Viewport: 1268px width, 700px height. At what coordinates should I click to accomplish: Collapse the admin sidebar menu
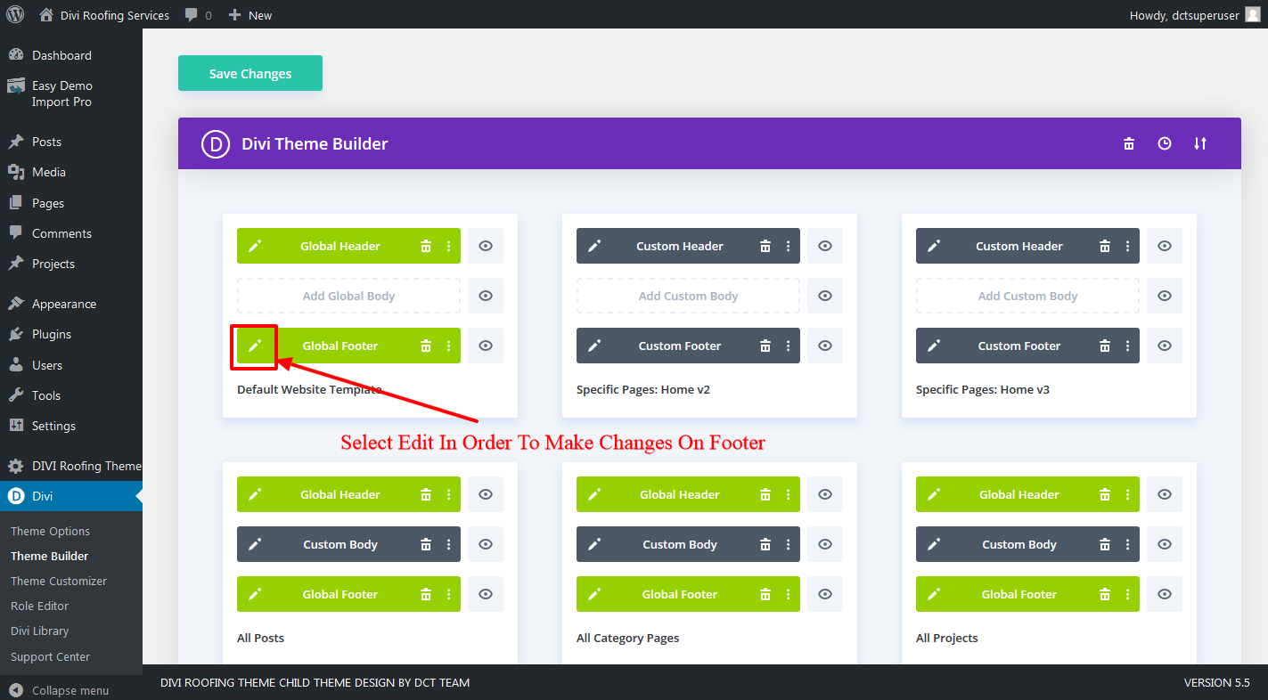(x=59, y=690)
